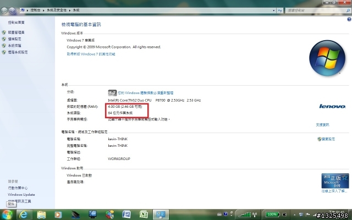Click kevin-THINK in the 電腦名稱 row

[x=118, y=139]
